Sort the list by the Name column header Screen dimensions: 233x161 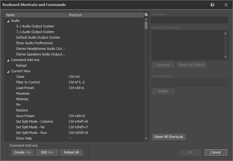pos(36,15)
